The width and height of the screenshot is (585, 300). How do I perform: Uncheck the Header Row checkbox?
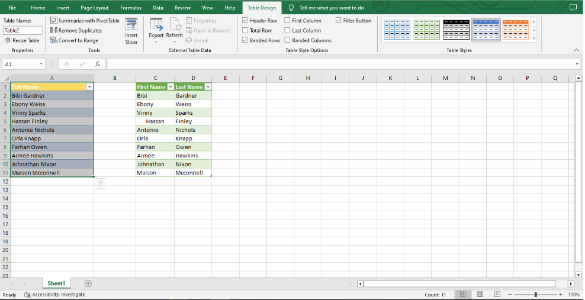pos(245,21)
